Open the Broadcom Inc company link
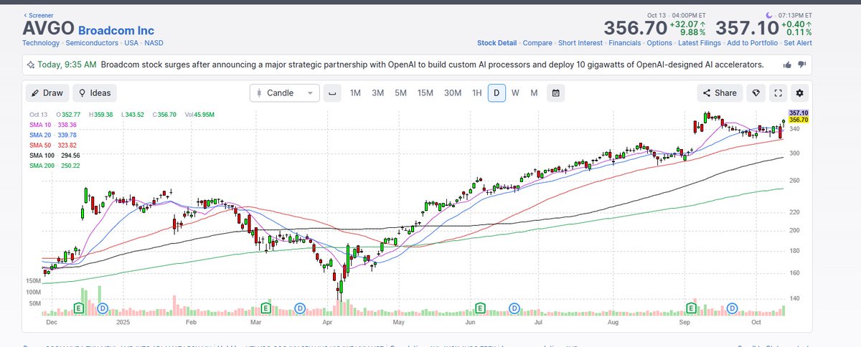The width and height of the screenshot is (861, 347). (116, 30)
